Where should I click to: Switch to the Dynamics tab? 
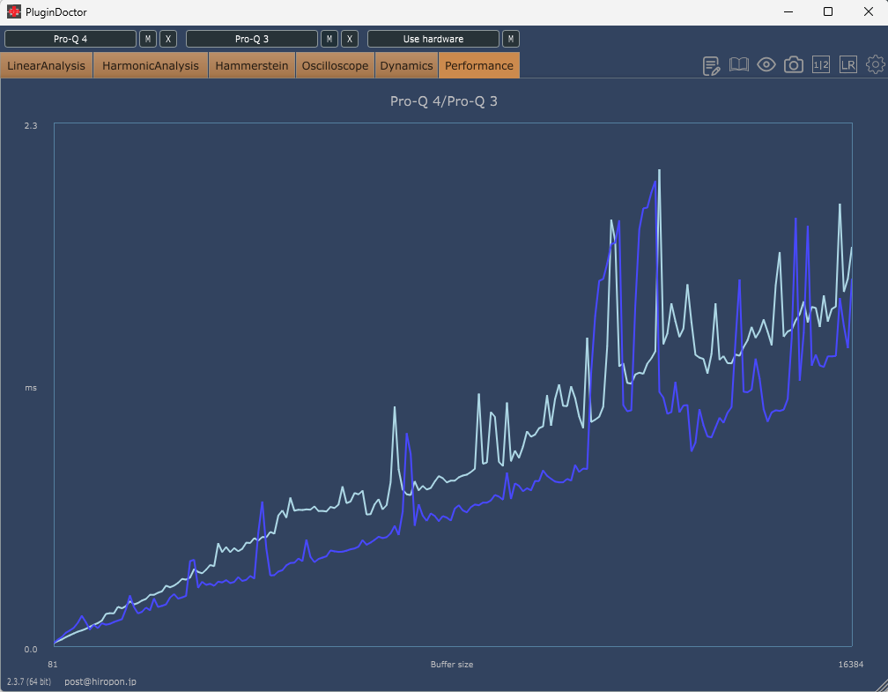coord(407,66)
